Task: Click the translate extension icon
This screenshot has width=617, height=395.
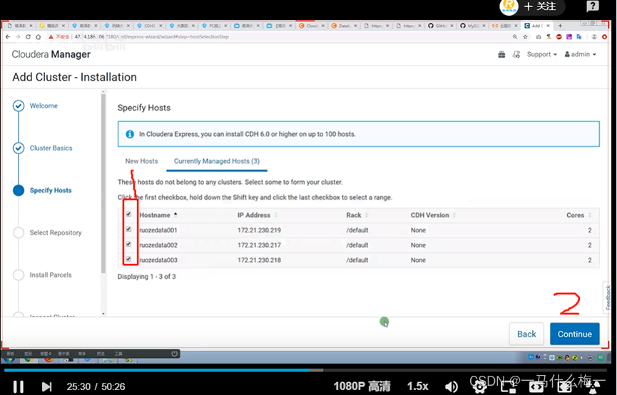Action: click(x=578, y=36)
